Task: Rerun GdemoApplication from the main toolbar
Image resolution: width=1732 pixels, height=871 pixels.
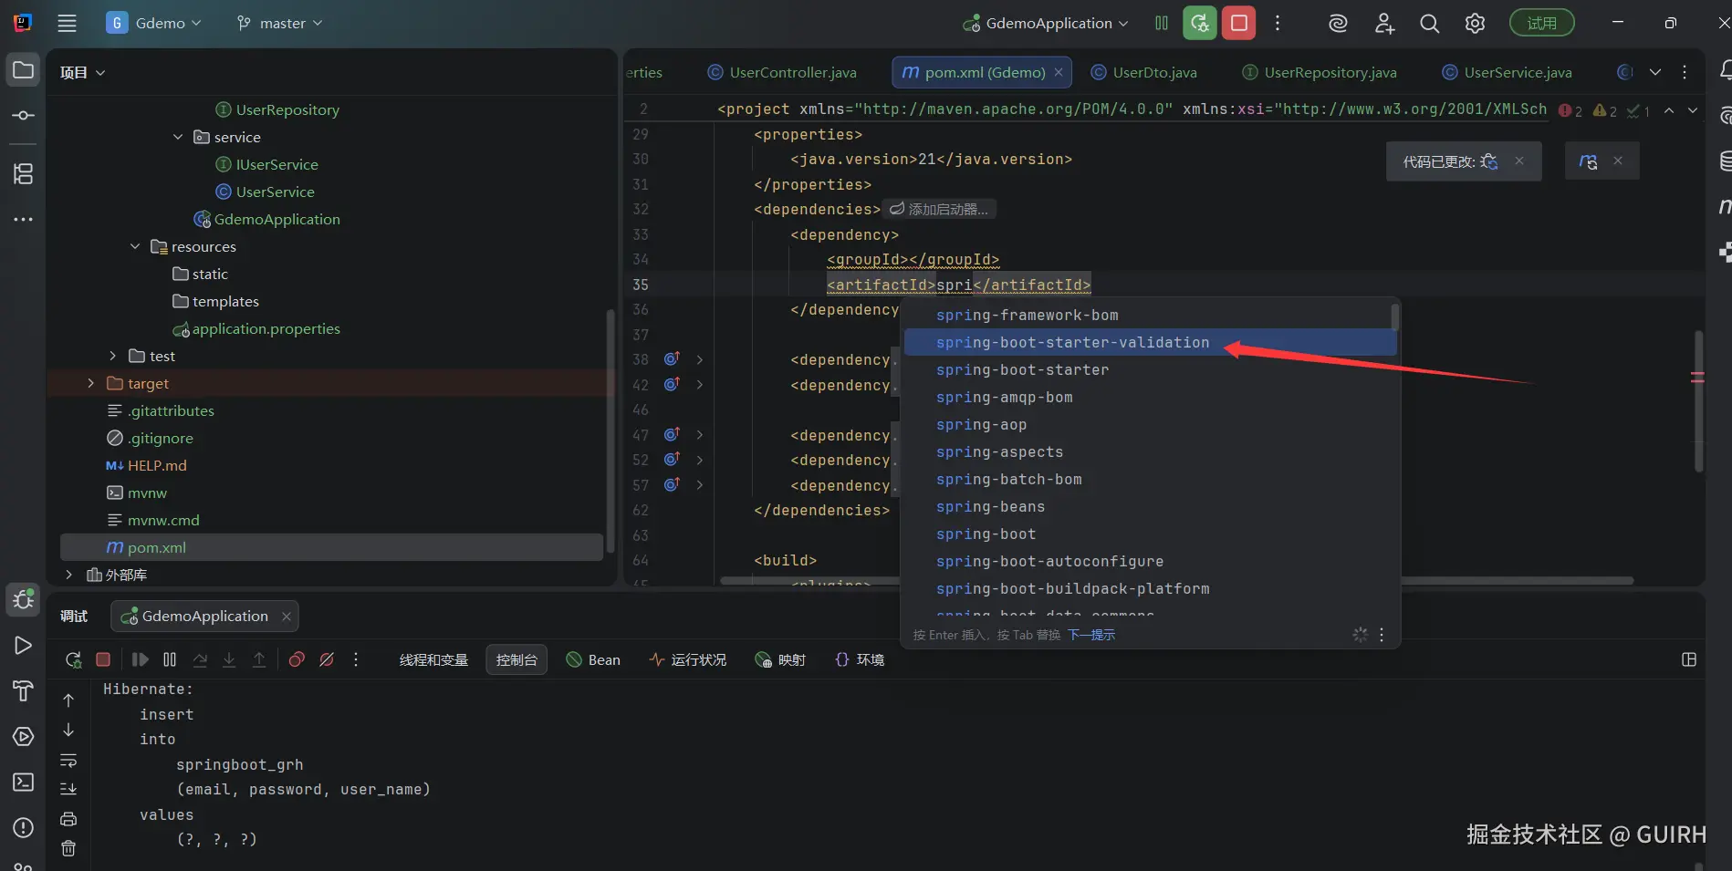Action: pos(1200,23)
